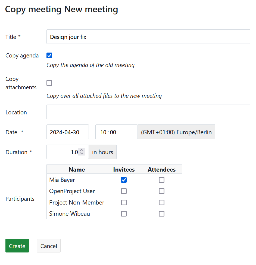Click the time field showing 10:00
Image resolution: width=256 pixels, height=265 pixels.
(116, 132)
